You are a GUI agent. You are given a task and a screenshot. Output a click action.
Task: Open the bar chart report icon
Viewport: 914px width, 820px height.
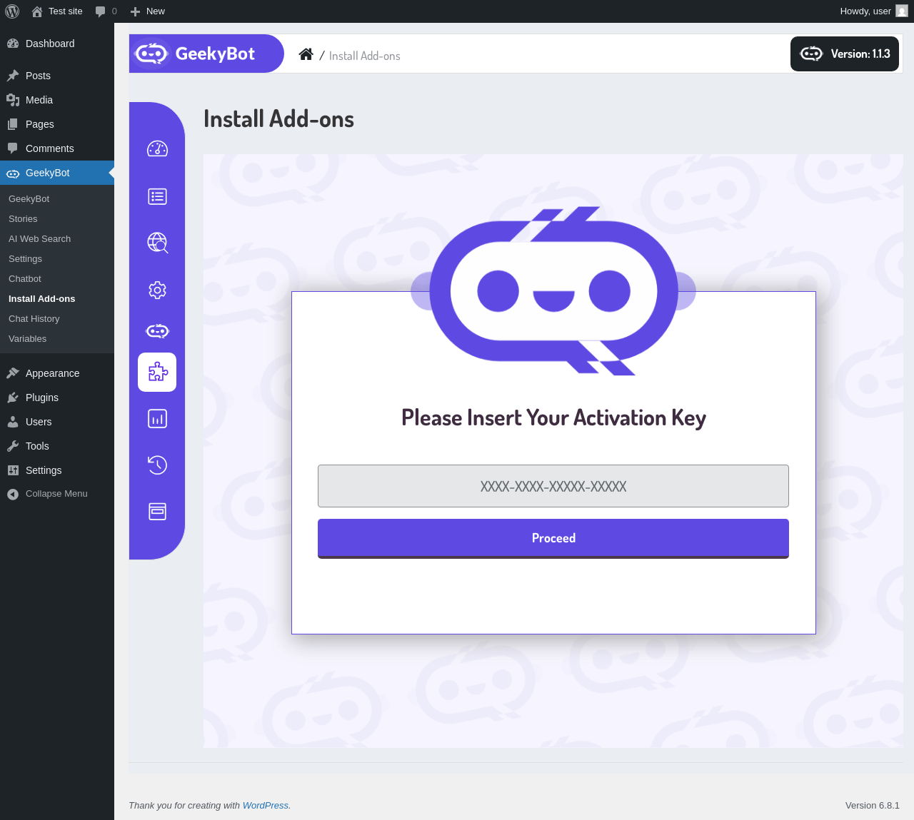pyautogui.click(x=157, y=418)
